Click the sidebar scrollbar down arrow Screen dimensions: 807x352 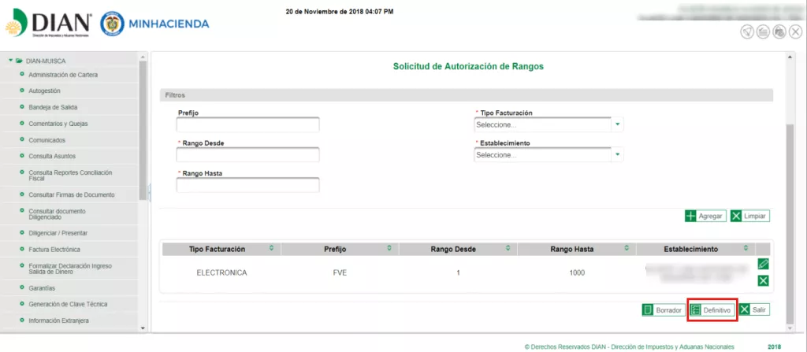[143, 328]
